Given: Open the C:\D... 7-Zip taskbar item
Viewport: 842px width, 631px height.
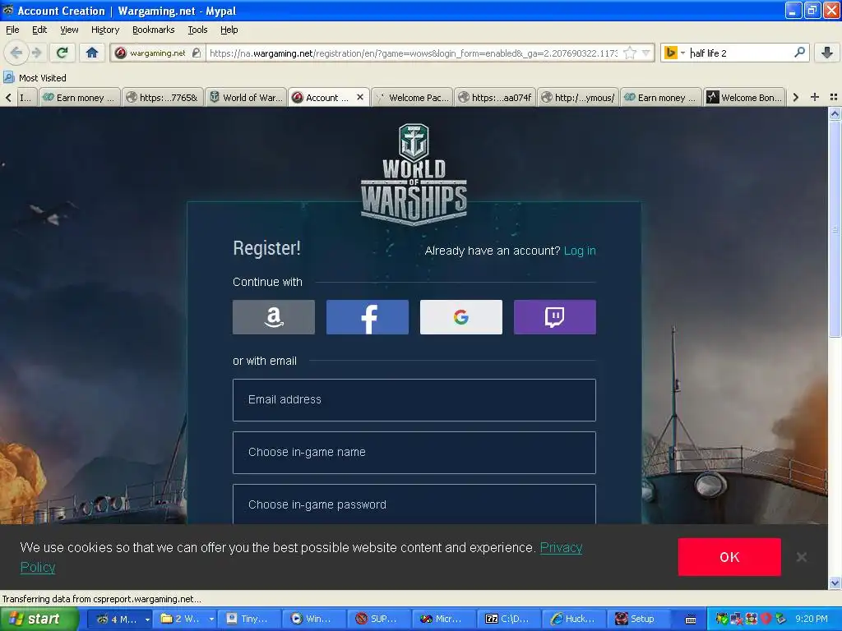Looking at the screenshot, I should (x=509, y=619).
